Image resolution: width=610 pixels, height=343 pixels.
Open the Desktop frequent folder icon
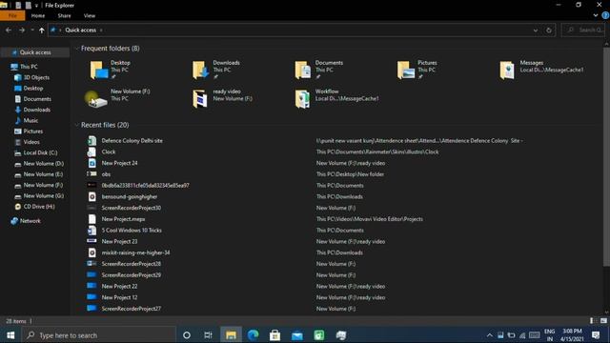coord(99,70)
